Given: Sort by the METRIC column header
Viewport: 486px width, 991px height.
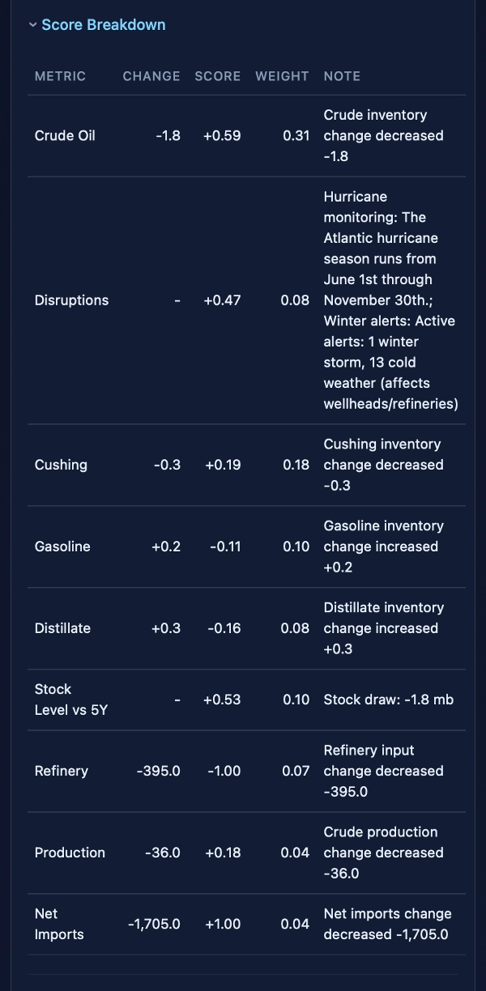Looking at the screenshot, I should coord(60,76).
